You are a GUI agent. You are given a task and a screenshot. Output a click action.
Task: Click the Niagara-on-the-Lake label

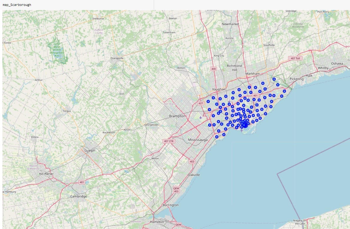300,222
